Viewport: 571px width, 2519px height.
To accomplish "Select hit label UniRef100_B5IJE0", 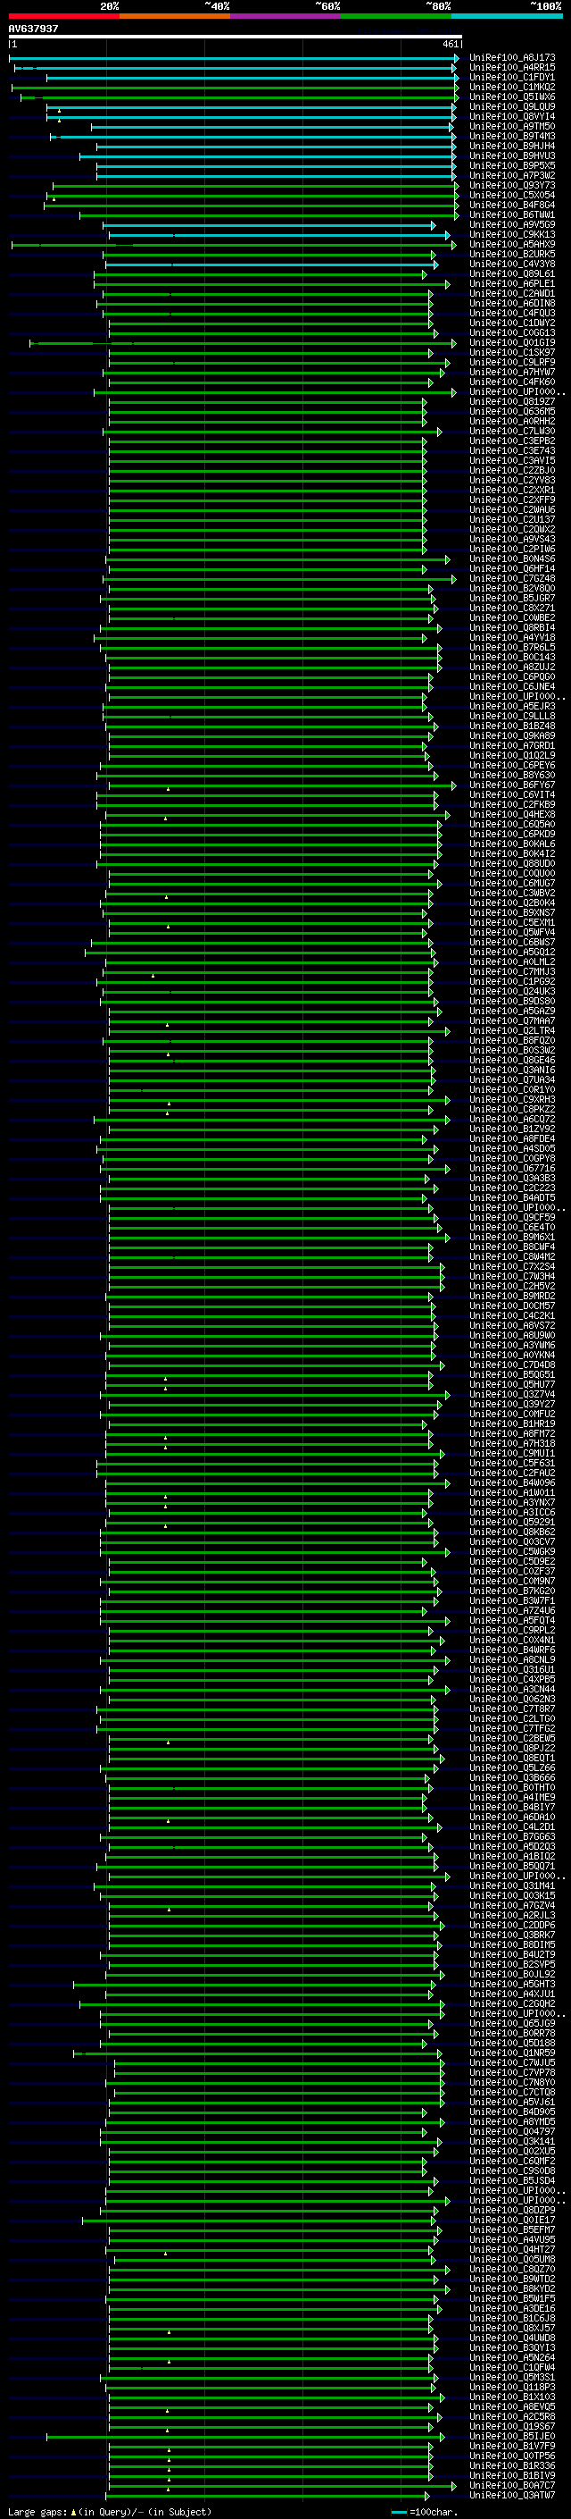I will click(512, 2436).
